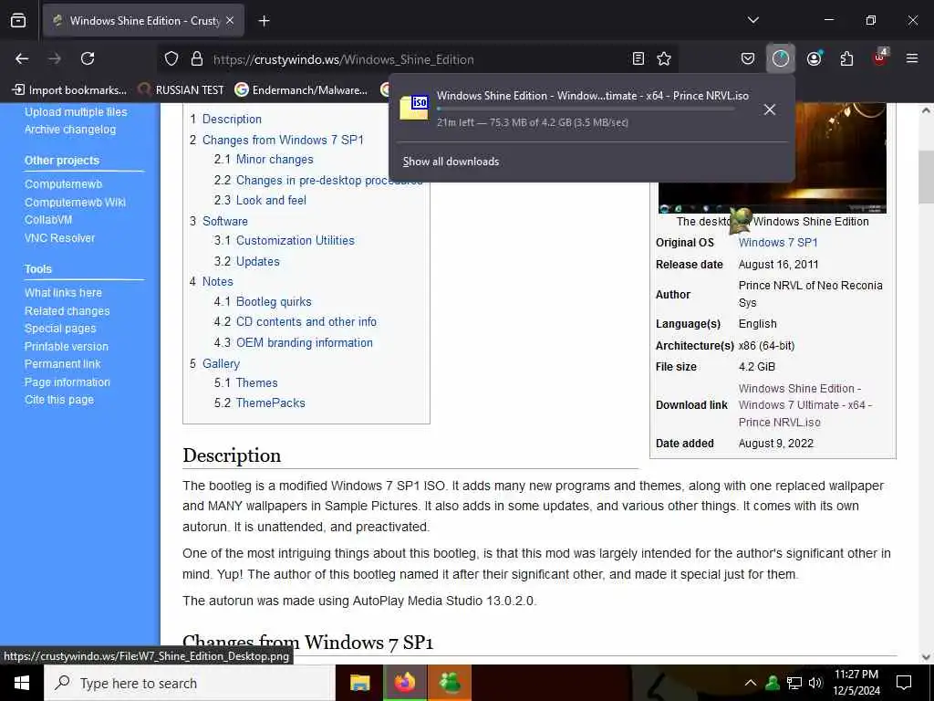View site security padlock info

pyautogui.click(x=197, y=58)
